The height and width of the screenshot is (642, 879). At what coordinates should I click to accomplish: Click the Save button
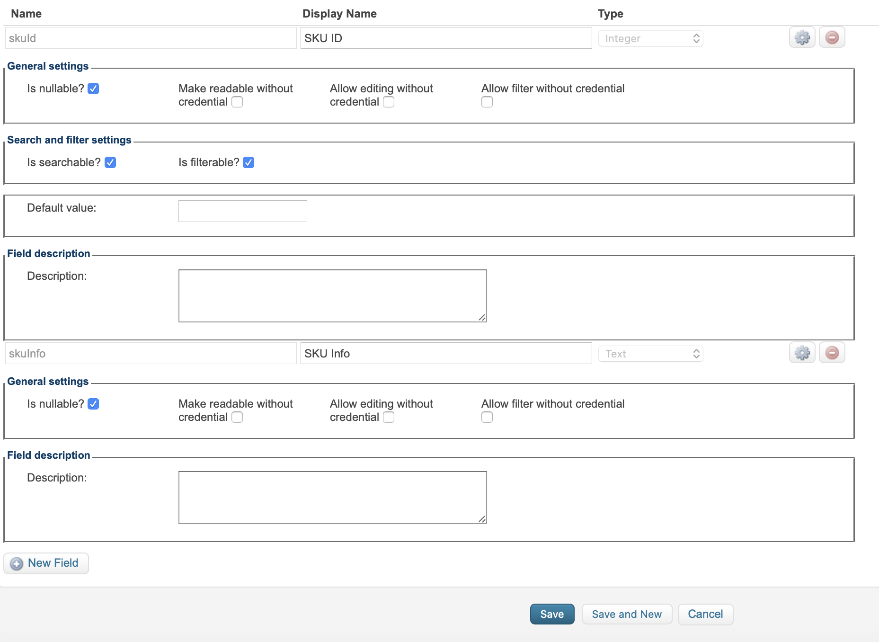point(551,614)
